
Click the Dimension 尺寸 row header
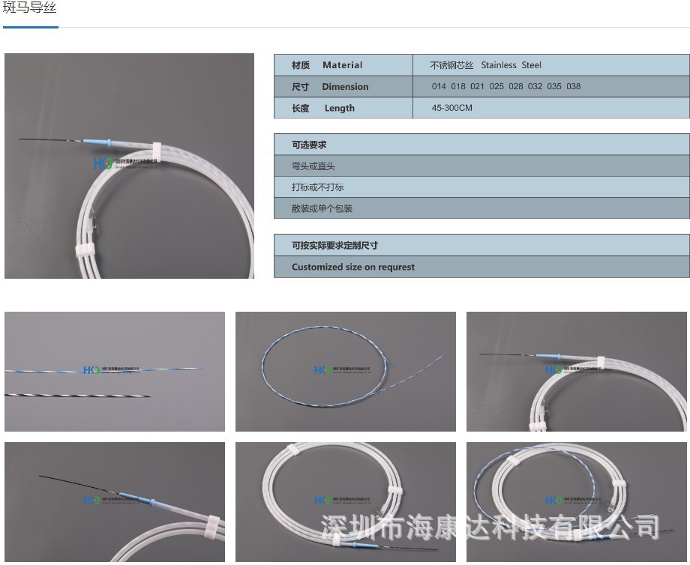342,87
